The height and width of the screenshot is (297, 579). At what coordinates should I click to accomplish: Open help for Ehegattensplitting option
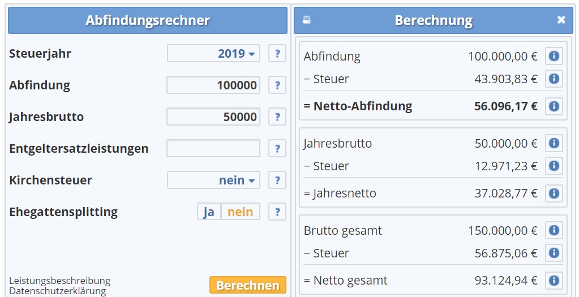277,212
